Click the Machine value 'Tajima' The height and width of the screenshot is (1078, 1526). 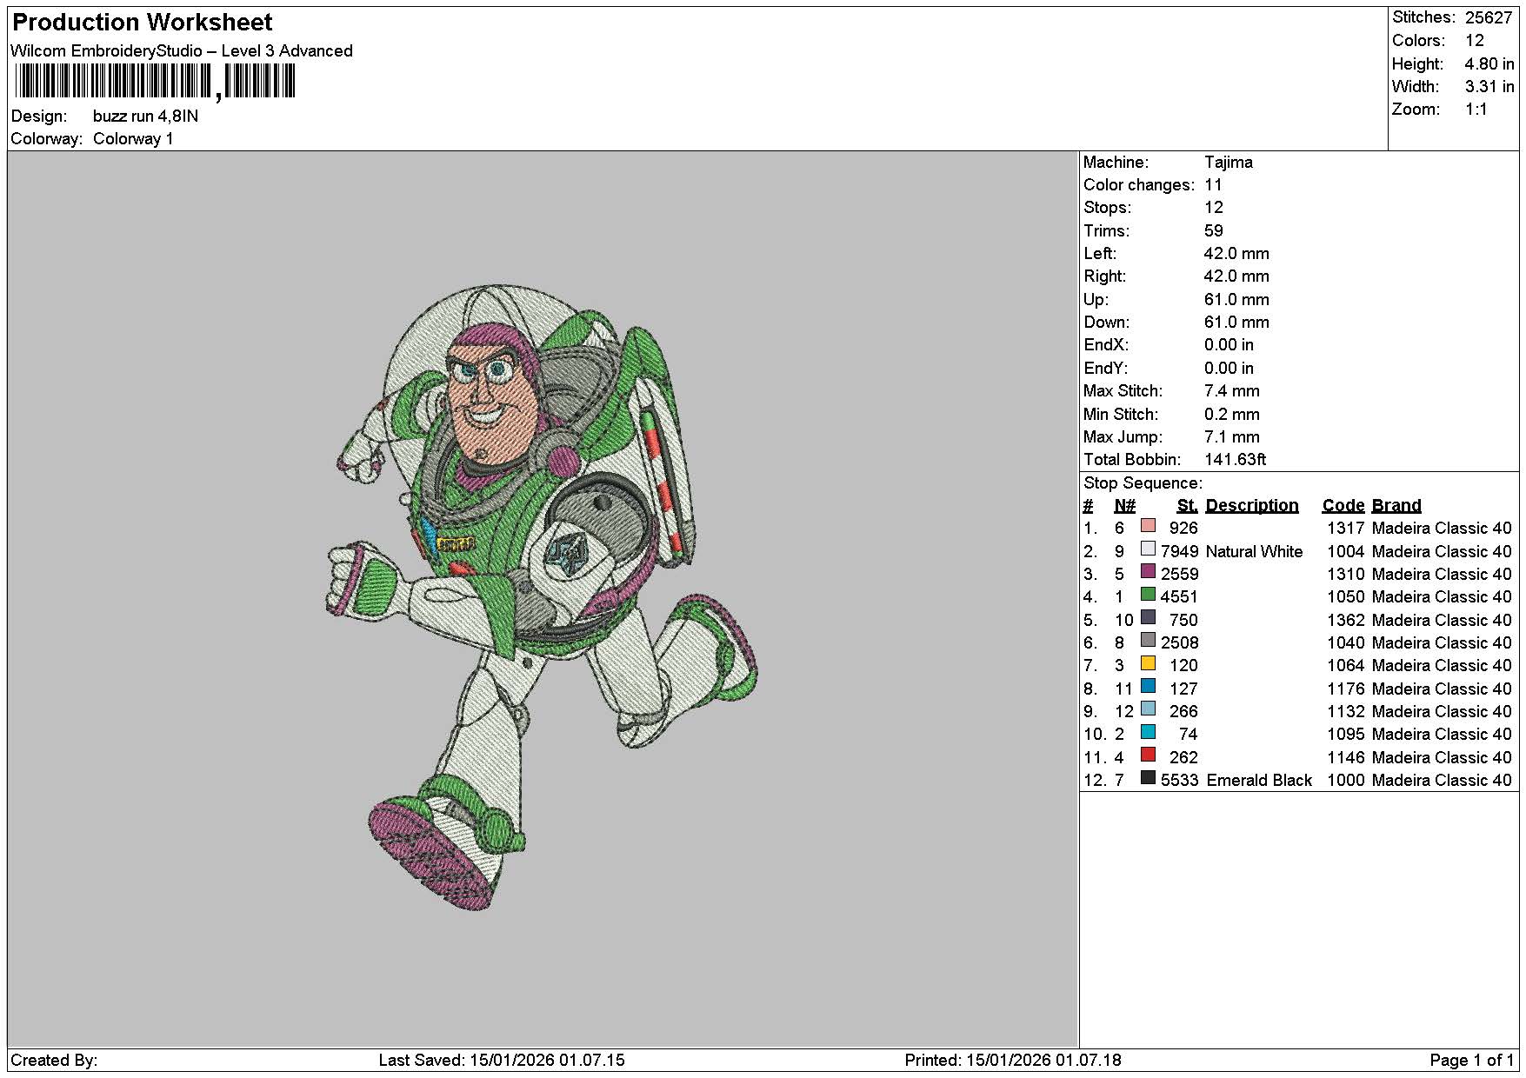click(1228, 163)
